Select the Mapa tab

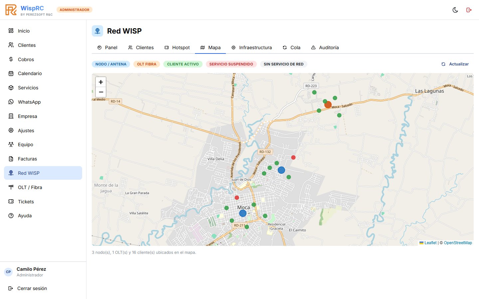tap(211, 48)
